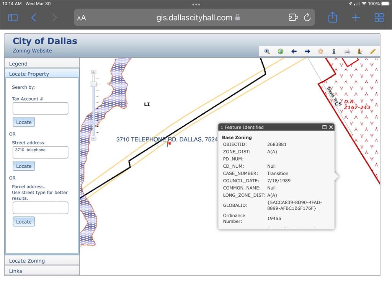Expand the Locate Zoning panel
392x294 pixels.
coord(42,261)
